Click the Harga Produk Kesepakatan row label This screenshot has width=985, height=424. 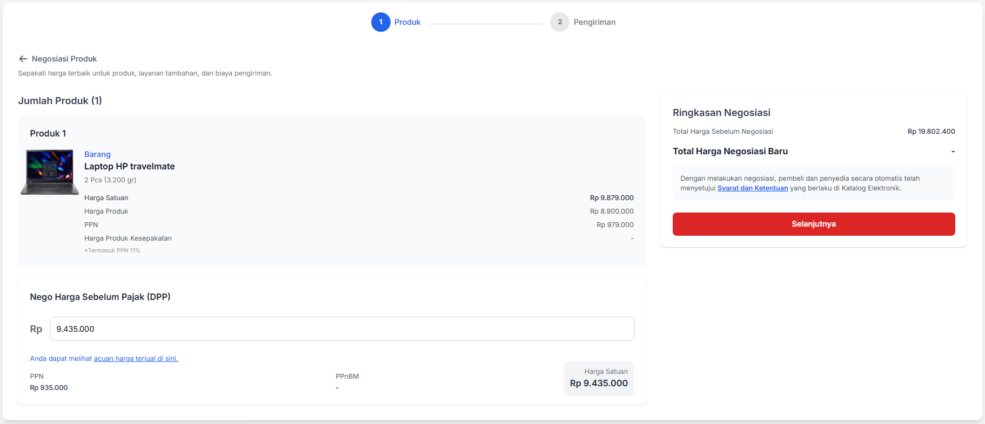pyautogui.click(x=128, y=238)
